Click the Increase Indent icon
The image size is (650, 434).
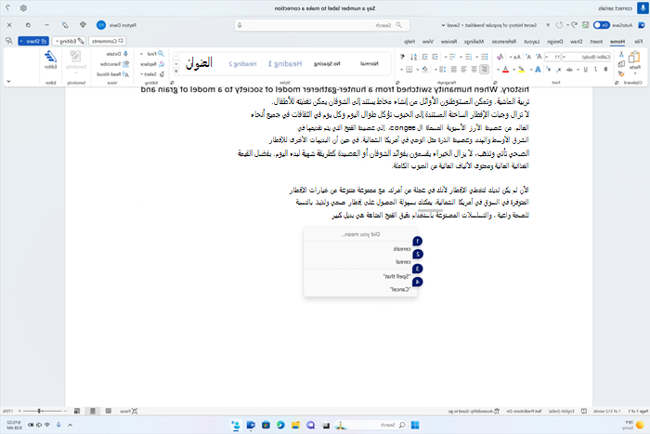tap(425, 57)
